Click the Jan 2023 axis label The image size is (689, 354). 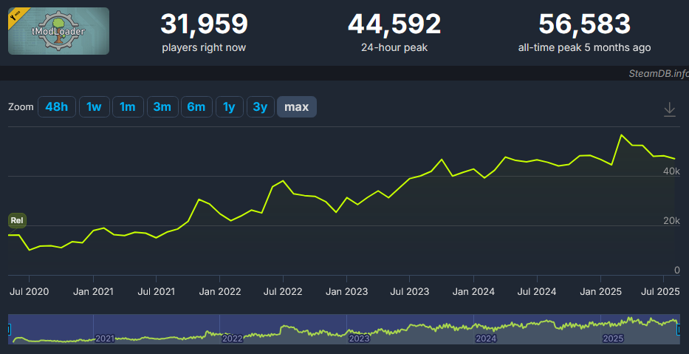coord(347,292)
